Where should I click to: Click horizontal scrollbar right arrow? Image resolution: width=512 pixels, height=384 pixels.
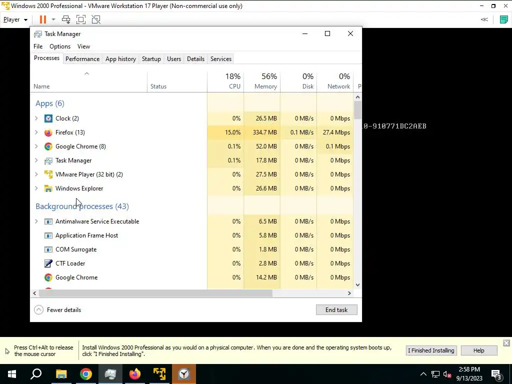(349, 293)
